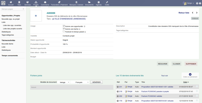Screen dimensions: 202x103
Task: Click status circle on event 218 row
Action: click(197, 91)
